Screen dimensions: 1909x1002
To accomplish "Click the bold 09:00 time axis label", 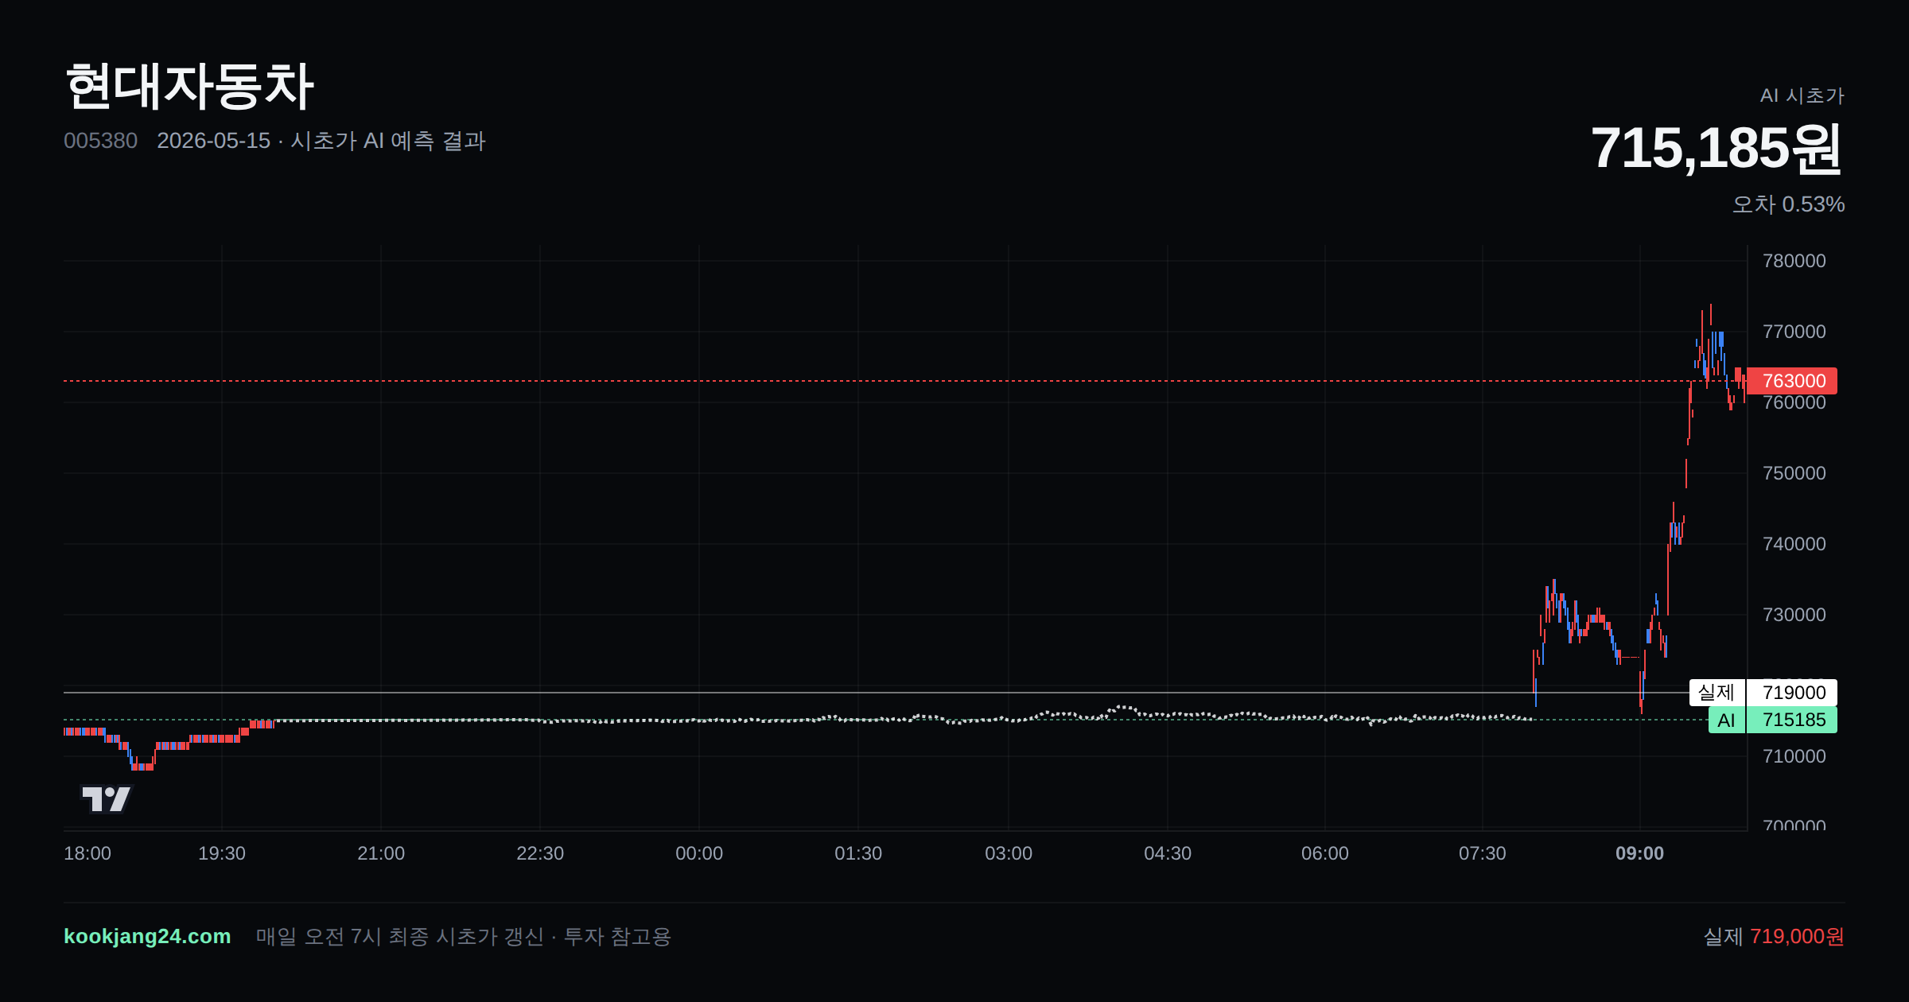I will click(x=1640, y=853).
